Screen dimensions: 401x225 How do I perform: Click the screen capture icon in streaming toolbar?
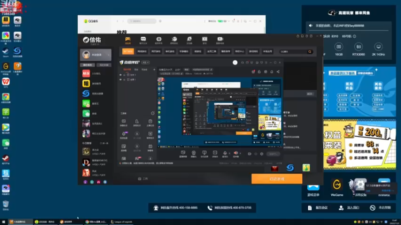click(x=183, y=152)
